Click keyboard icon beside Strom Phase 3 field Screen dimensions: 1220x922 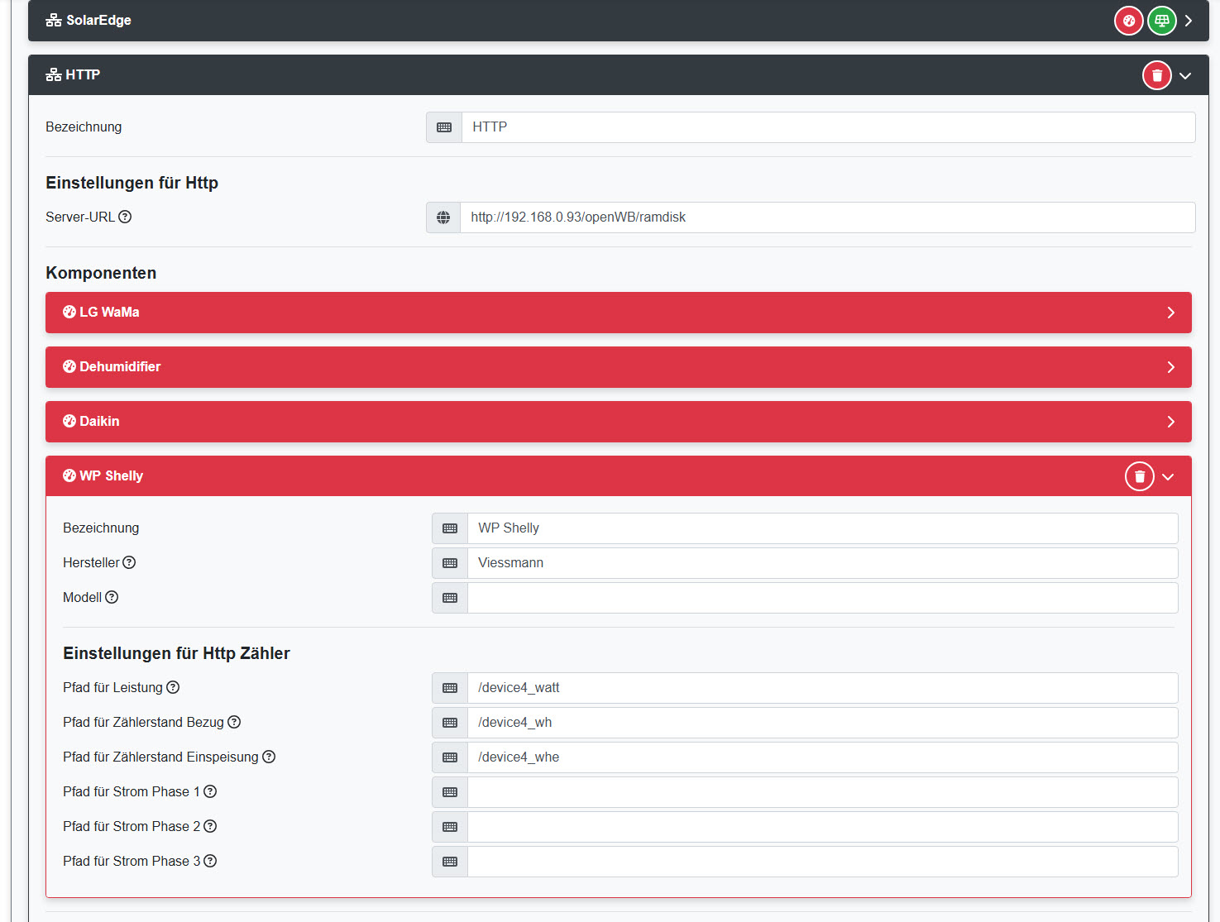click(x=450, y=862)
